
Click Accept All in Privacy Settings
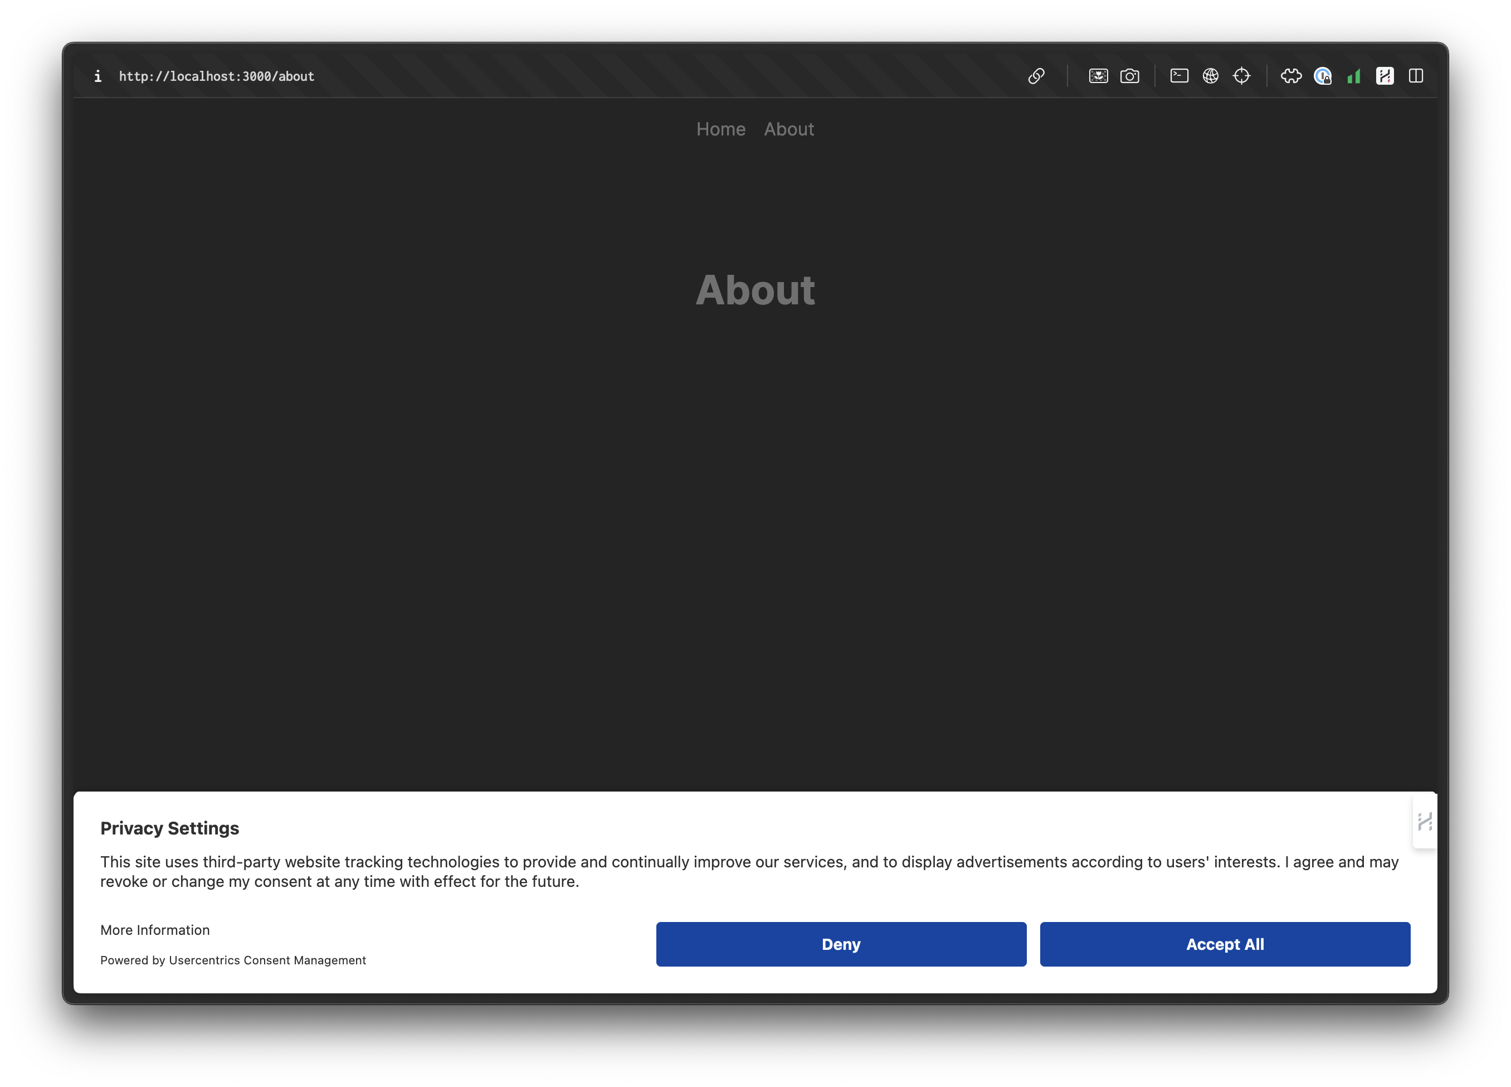pyautogui.click(x=1225, y=944)
